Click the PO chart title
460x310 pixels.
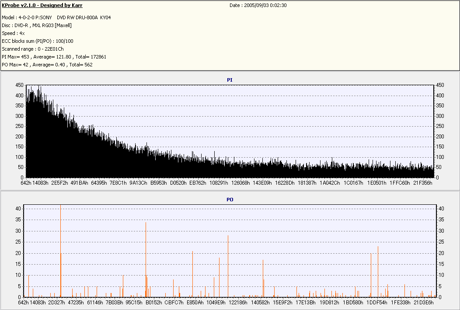pos(230,200)
